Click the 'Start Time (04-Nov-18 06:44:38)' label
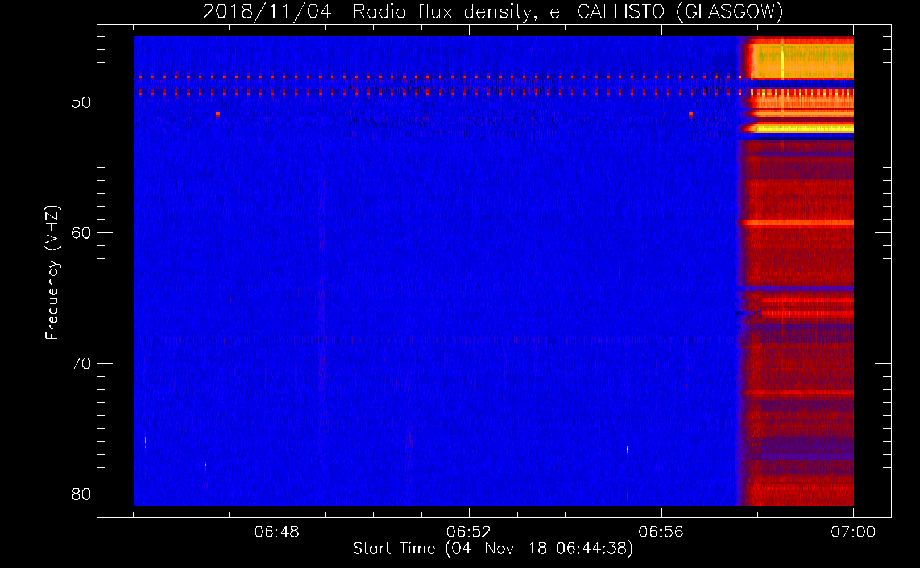 pyautogui.click(x=493, y=549)
